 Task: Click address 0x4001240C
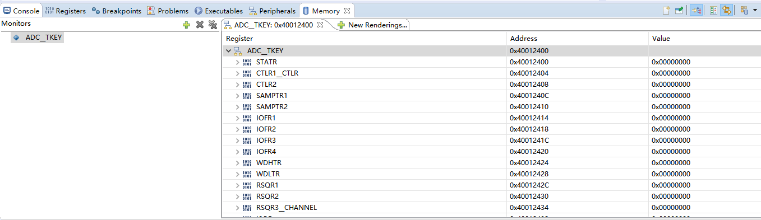click(529, 96)
